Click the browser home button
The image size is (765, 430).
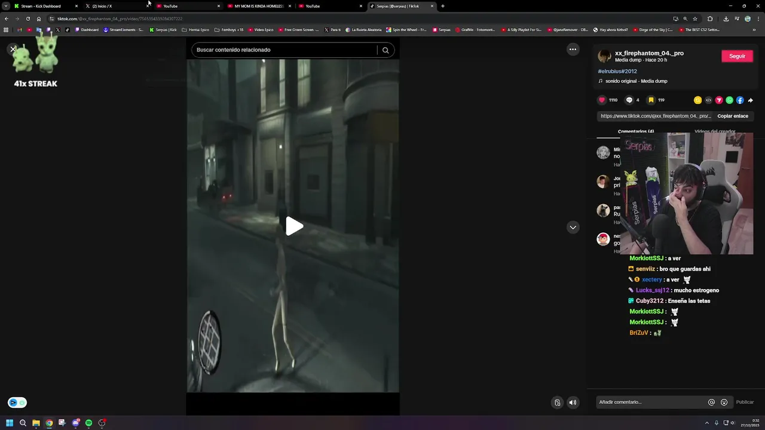[39, 19]
